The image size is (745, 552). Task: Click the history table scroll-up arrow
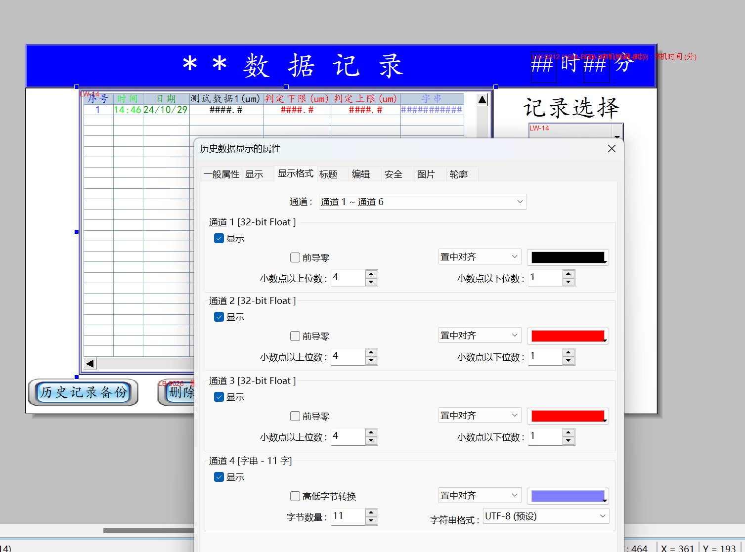tap(482, 100)
